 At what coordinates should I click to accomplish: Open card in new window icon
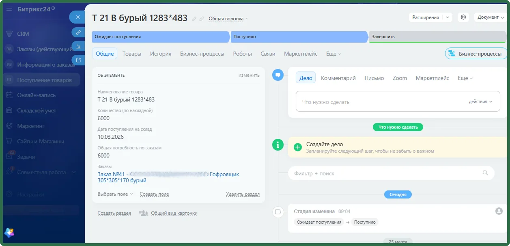point(78,60)
